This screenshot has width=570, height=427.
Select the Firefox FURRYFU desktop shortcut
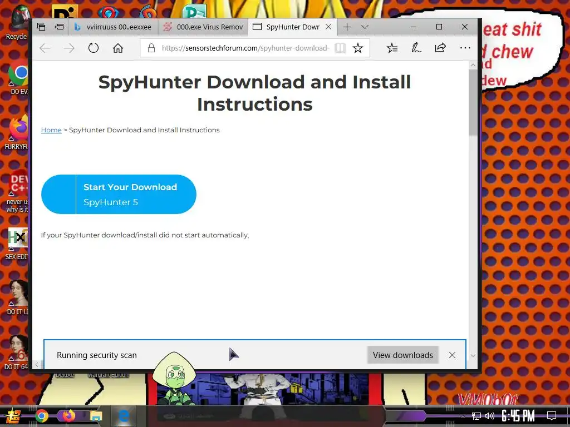coord(17,132)
